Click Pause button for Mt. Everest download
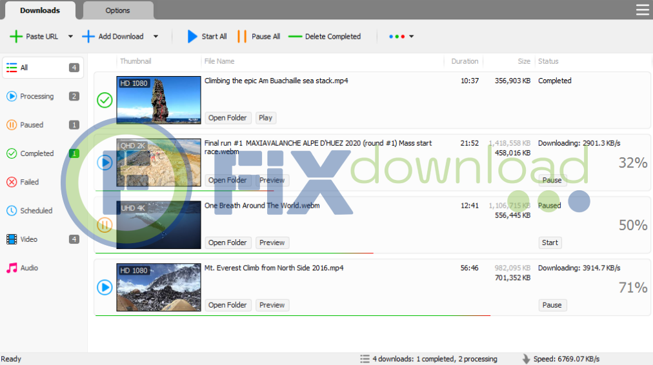Screen dimensions: 653x365 coord(552,305)
